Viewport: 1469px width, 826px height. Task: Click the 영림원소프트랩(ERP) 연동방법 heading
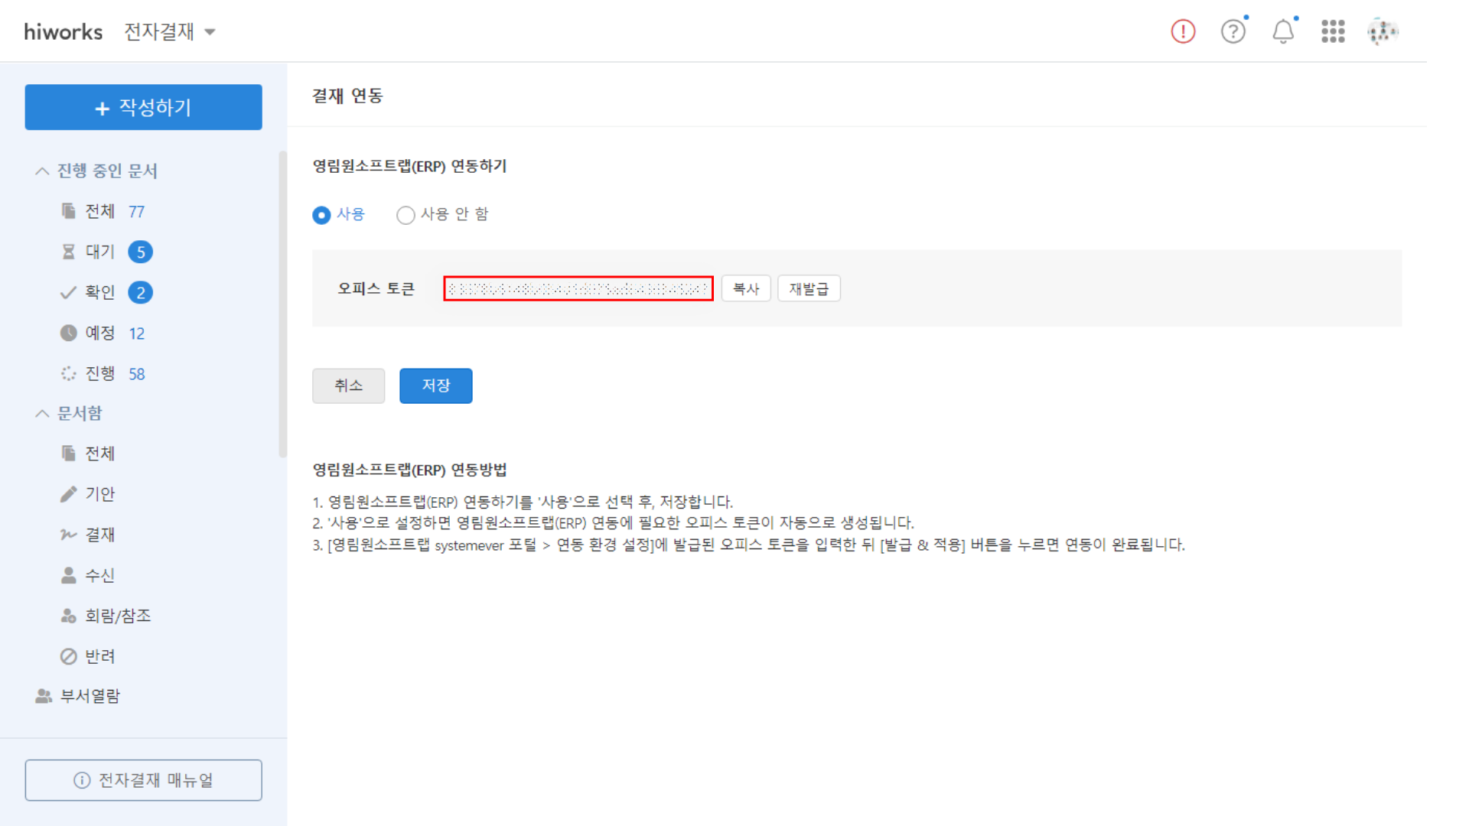[x=410, y=470]
